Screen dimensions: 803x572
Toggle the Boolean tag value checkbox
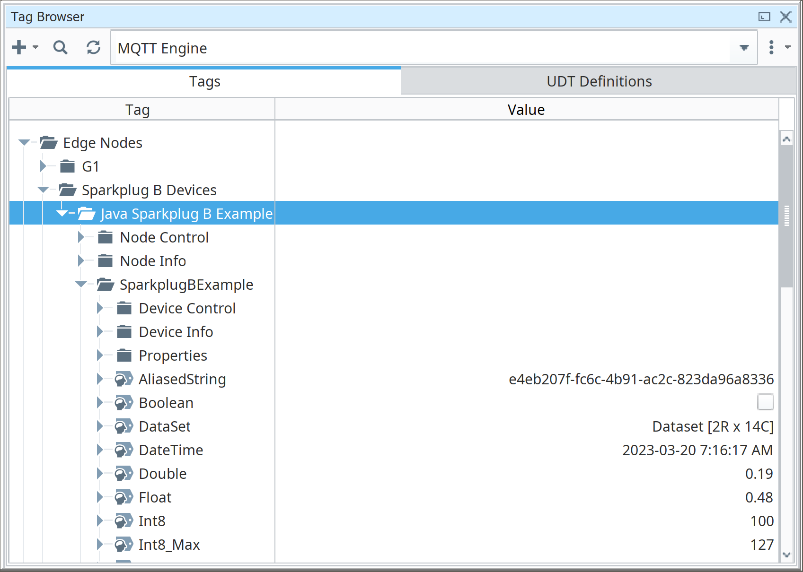click(765, 402)
